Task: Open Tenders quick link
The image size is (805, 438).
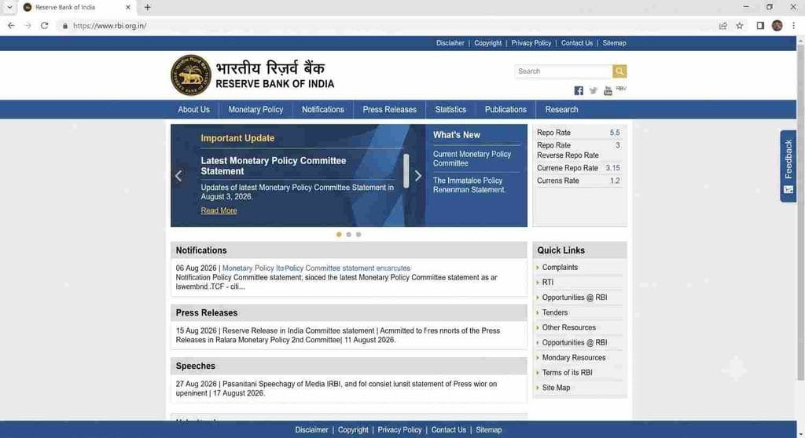Action: (x=555, y=313)
